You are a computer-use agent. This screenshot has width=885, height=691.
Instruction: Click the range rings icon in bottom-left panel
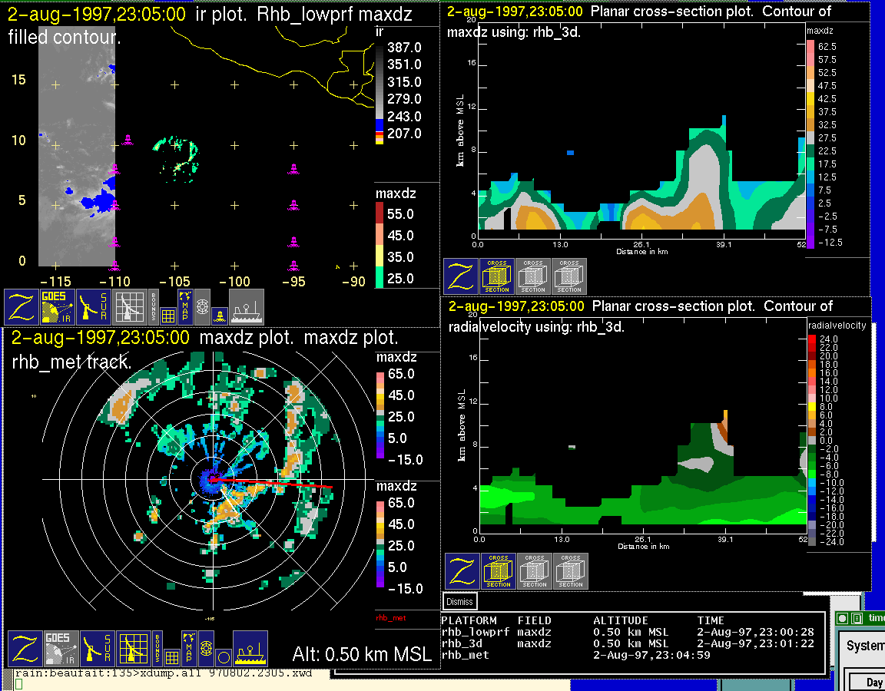pos(205,648)
